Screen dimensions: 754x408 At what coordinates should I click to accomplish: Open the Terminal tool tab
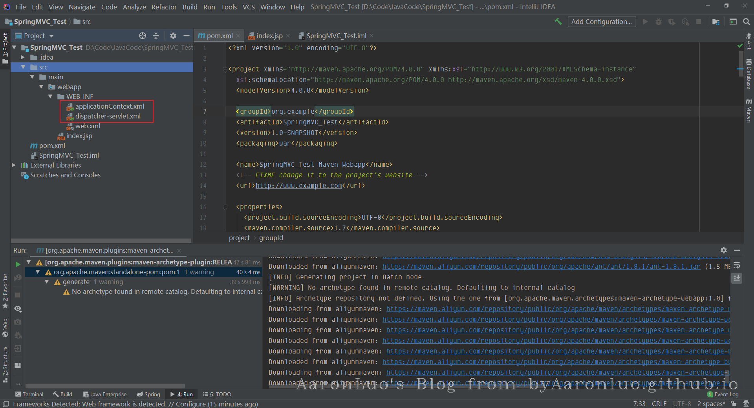(29, 394)
